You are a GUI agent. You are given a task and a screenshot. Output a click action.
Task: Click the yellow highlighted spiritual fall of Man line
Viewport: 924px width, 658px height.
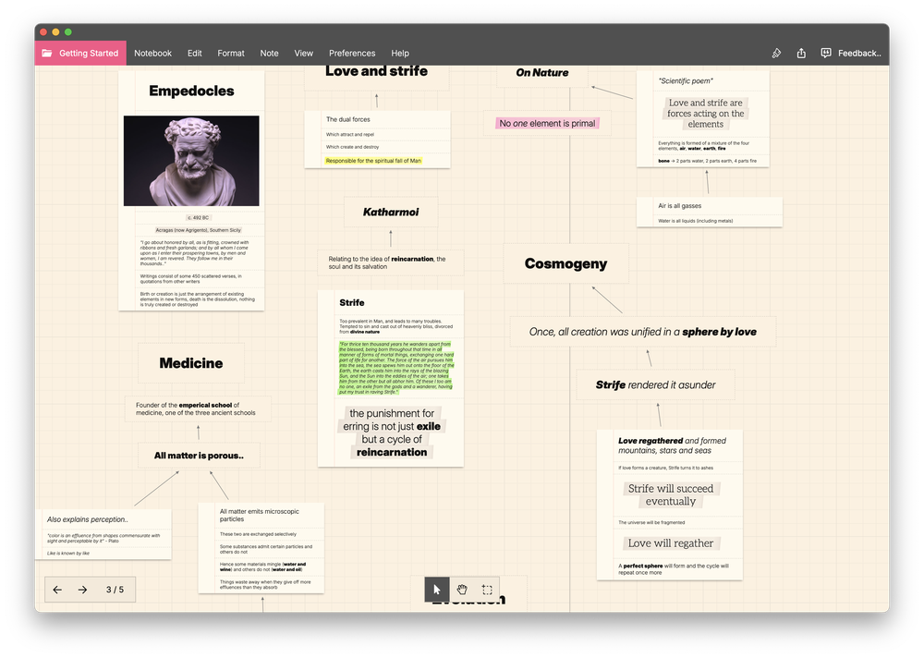click(x=373, y=161)
